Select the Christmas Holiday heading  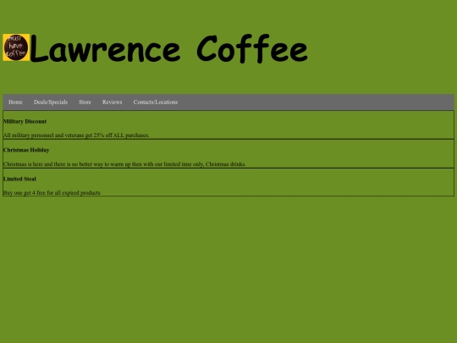tap(26, 150)
